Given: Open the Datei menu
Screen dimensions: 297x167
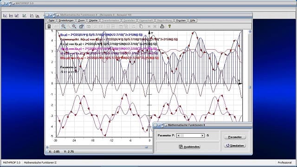Looking at the screenshot, I should (x=52, y=20).
